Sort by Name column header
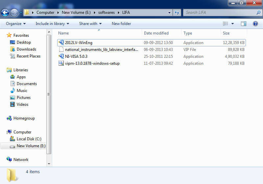 tap(100, 33)
